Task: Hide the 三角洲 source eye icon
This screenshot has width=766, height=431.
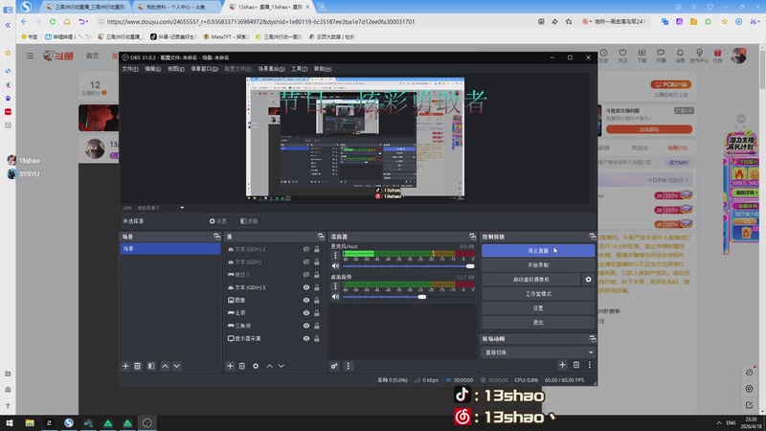Action: [306, 326]
